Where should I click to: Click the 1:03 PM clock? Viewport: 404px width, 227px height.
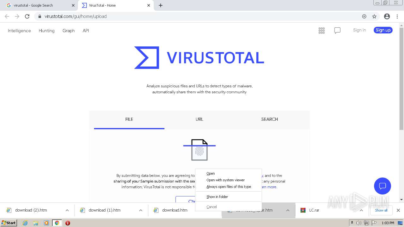[x=388, y=223]
